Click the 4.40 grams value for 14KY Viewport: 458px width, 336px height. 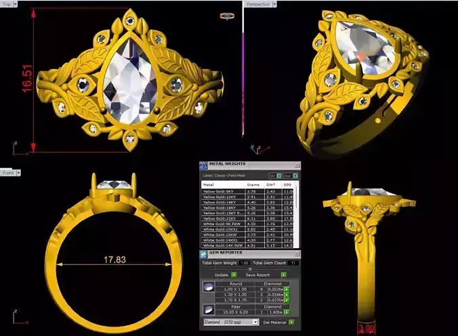251,202
